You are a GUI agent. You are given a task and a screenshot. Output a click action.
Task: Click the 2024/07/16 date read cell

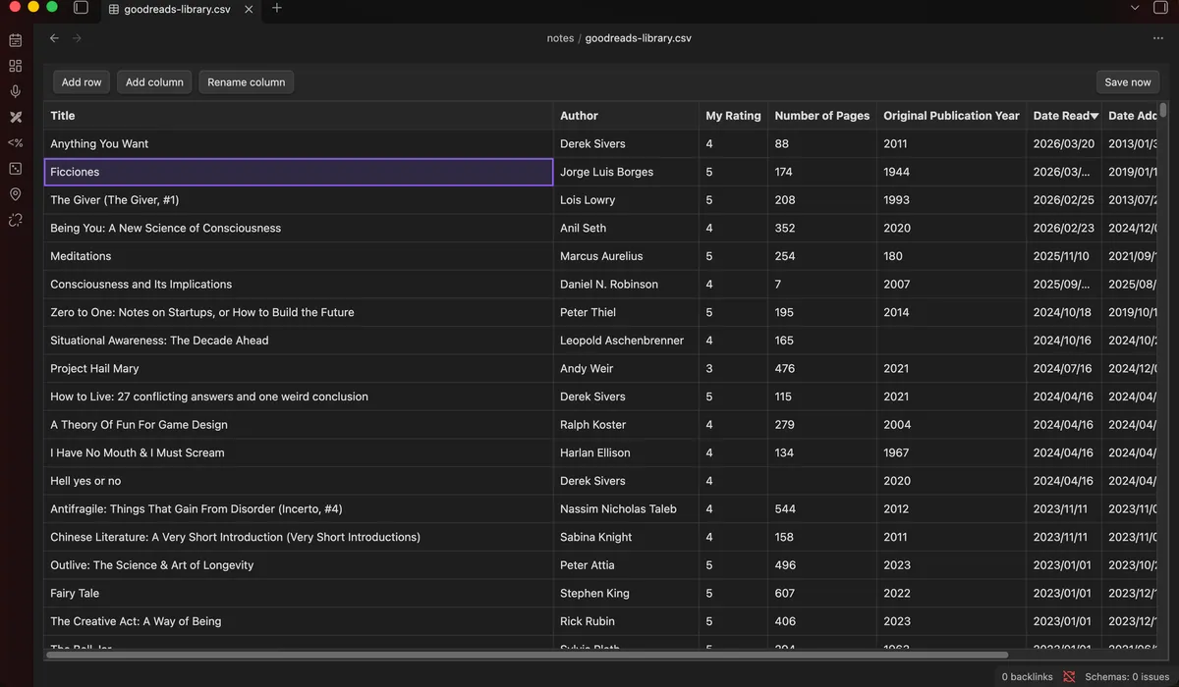pyautogui.click(x=1064, y=369)
